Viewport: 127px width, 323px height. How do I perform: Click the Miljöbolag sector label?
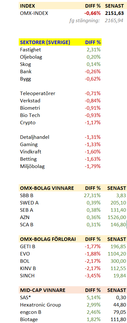32,166
